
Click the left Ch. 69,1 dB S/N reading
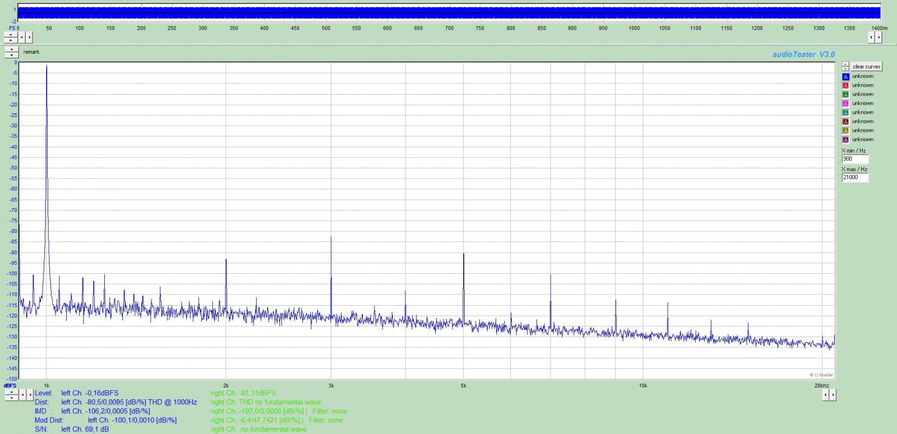(85, 429)
